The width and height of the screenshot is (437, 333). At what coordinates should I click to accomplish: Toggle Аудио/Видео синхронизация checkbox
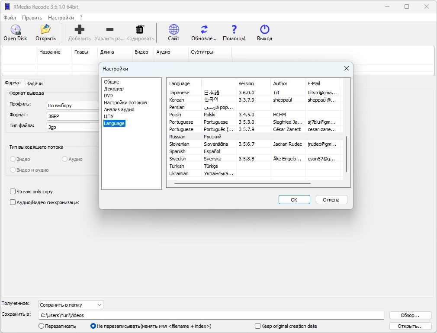tap(13, 202)
